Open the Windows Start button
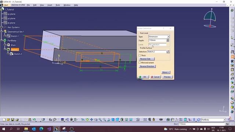The height and width of the screenshot is (132, 235). [x=3, y=129]
